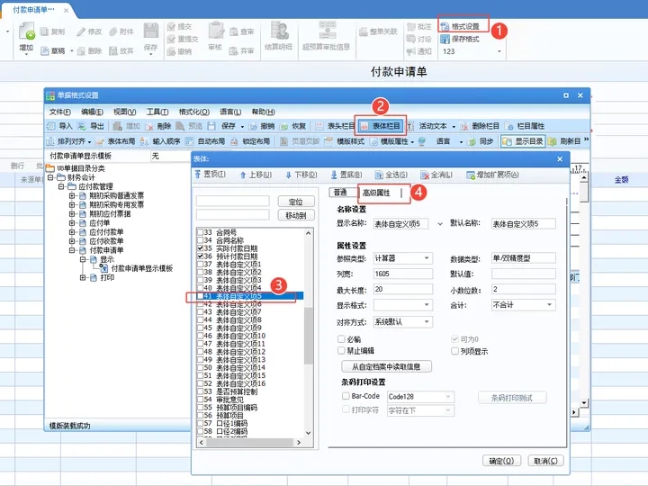
Task: Enable the 必输 checkbox
Action: (x=341, y=339)
